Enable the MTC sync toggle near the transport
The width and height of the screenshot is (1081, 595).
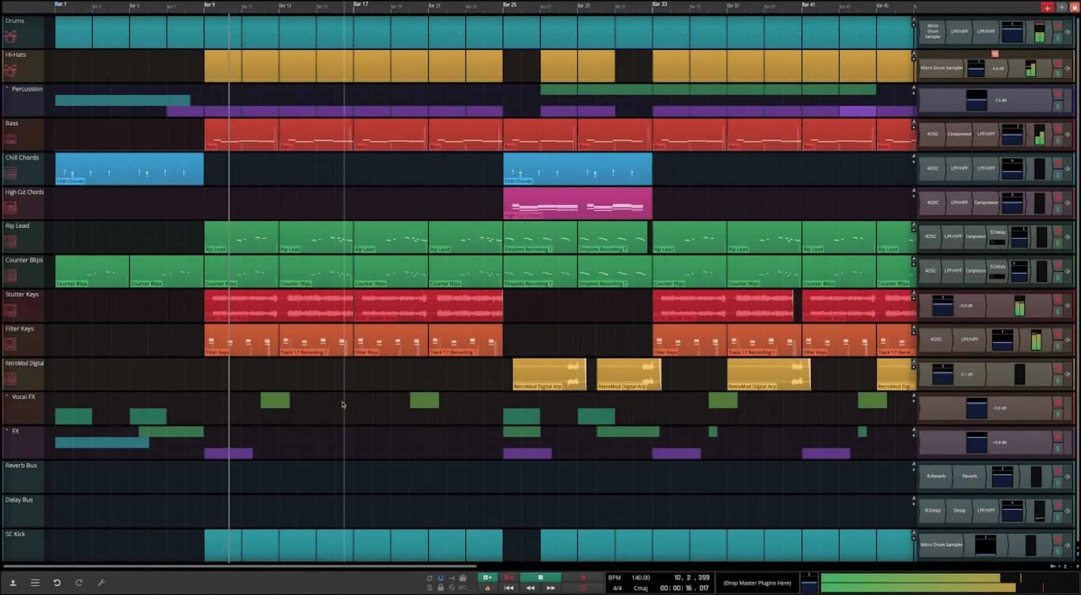pyautogui.click(x=463, y=588)
